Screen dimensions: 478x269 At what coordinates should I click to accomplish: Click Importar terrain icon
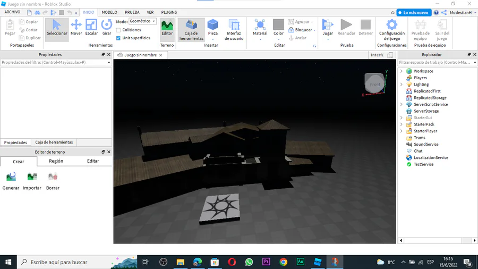[x=32, y=176]
